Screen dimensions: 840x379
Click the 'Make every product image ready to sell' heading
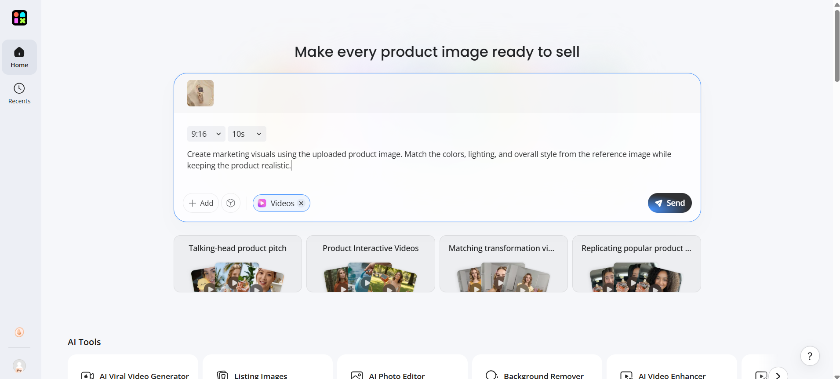437,52
